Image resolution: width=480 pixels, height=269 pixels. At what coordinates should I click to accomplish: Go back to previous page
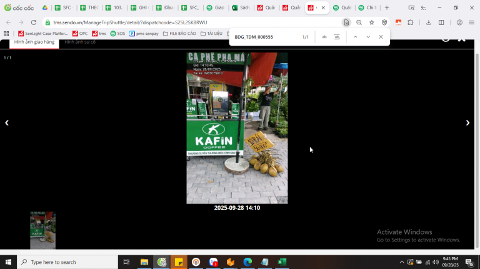pyautogui.click(x=9, y=22)
